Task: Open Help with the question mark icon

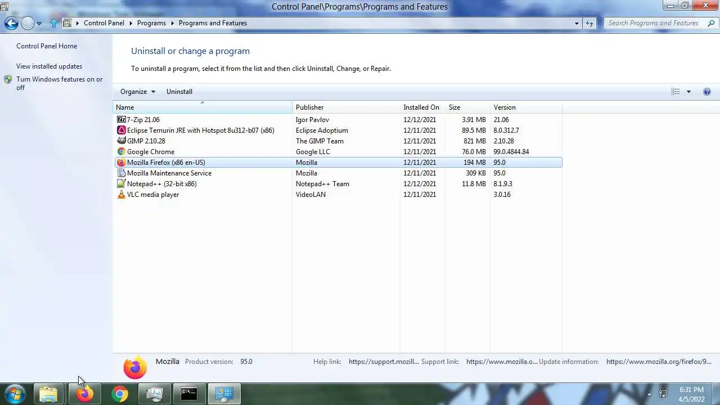Action: pyautogui.click(x=707, y=92)
